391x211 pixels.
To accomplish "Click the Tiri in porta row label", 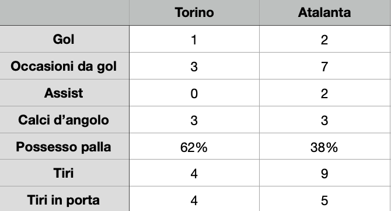I will click(x=64, y=199).
